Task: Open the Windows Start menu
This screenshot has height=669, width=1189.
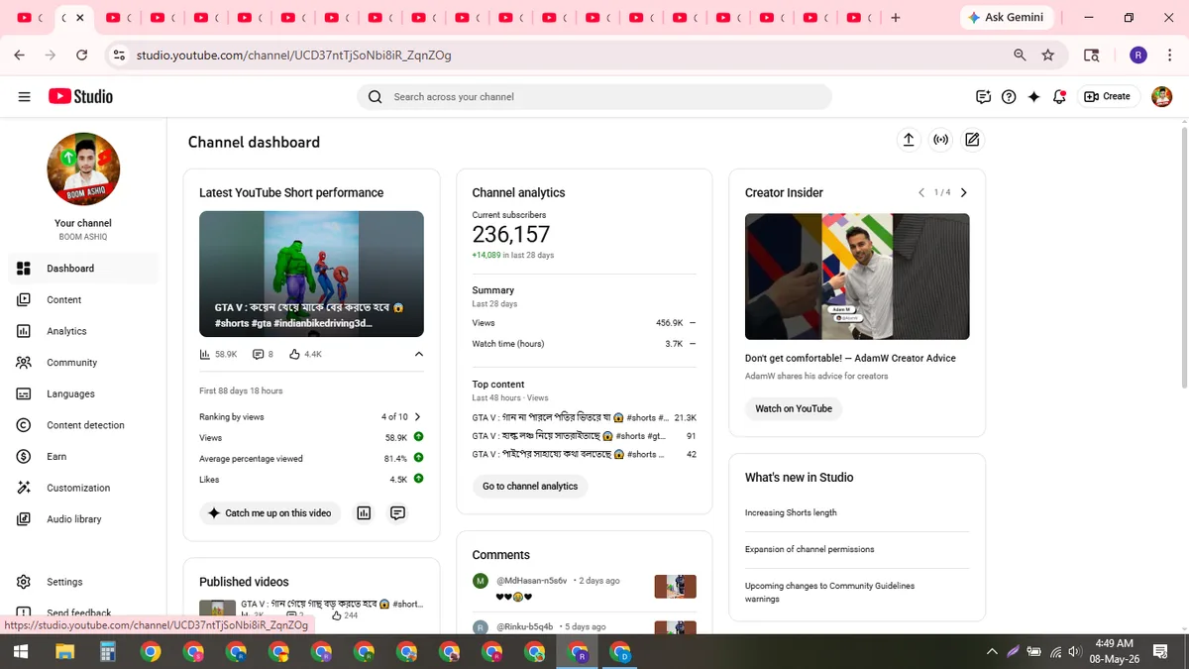Action: pos(21,651)
